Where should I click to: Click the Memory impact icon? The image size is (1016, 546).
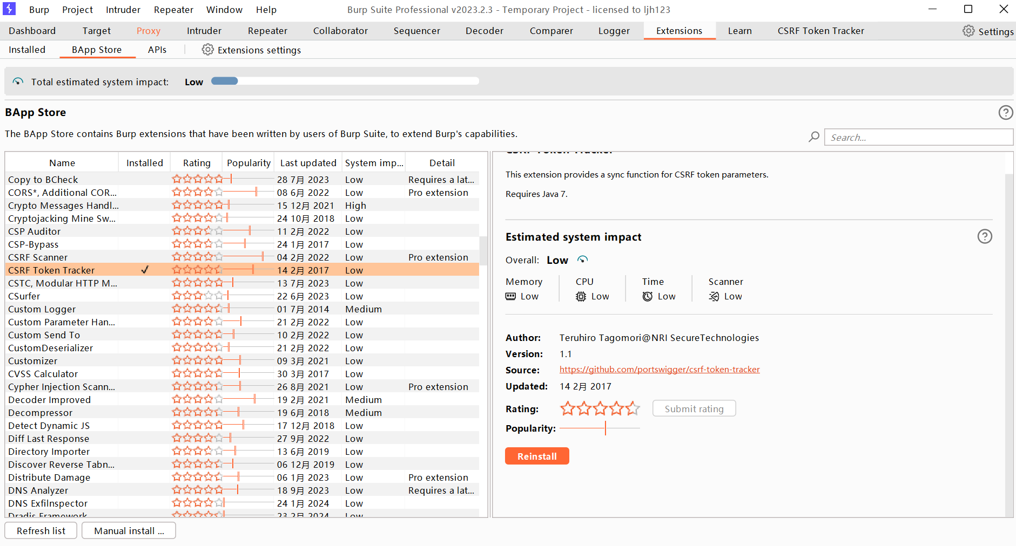coord(510,296)
